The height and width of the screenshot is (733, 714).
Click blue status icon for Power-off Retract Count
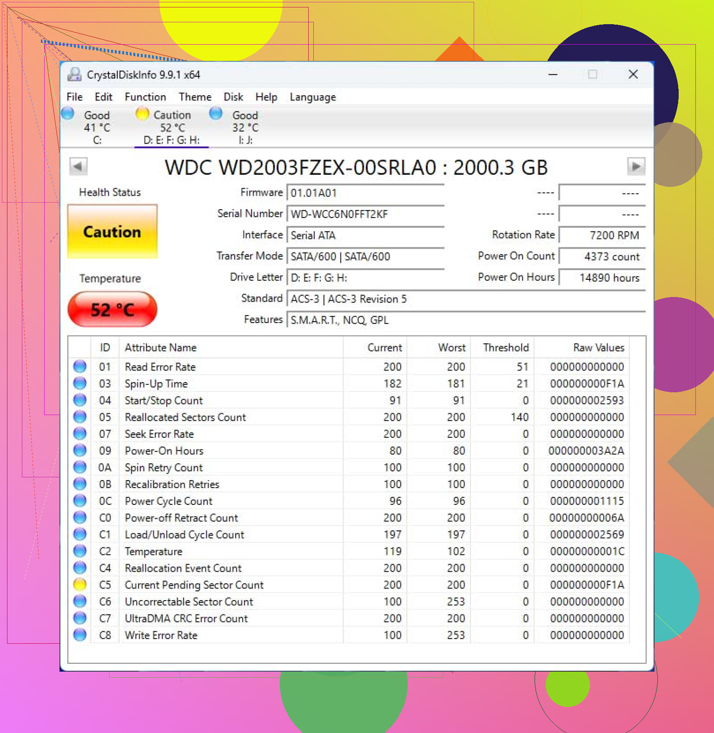80,517
